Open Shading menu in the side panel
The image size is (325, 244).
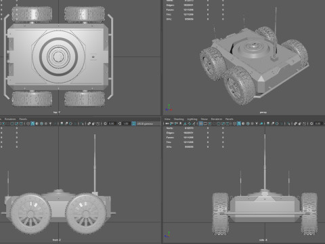point(179,119)
